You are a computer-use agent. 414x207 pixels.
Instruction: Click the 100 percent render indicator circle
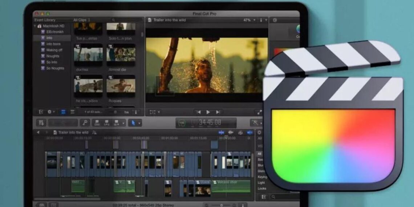(x=182, y=123)
